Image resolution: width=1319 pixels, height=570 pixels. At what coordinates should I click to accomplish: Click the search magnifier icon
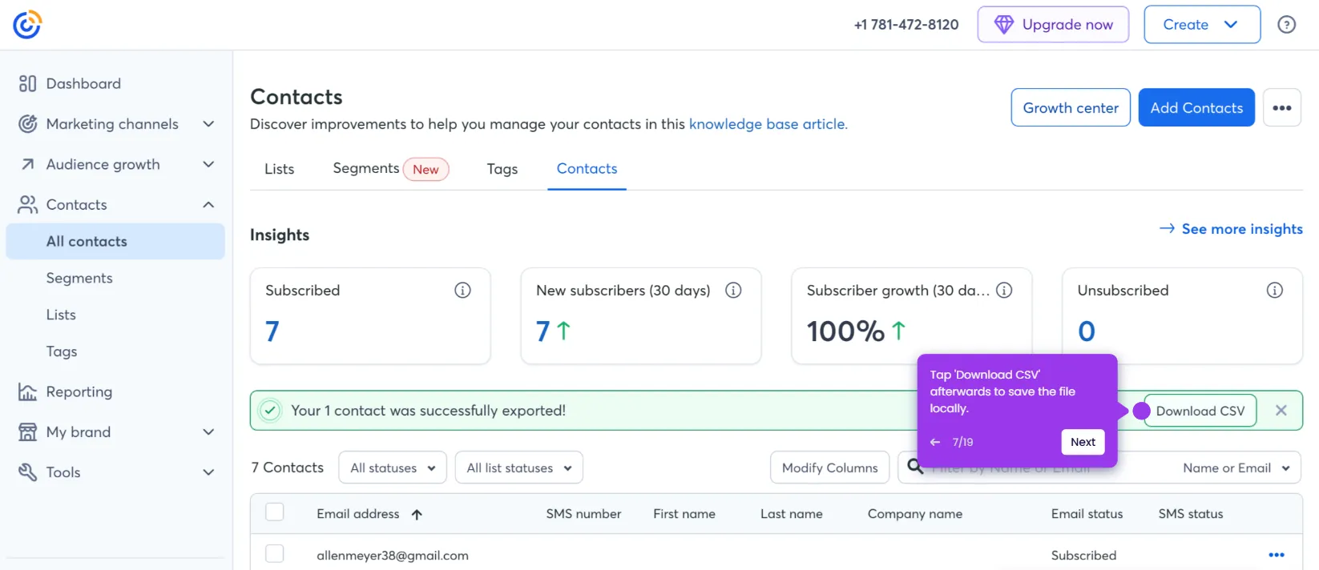tap(915, 467)
